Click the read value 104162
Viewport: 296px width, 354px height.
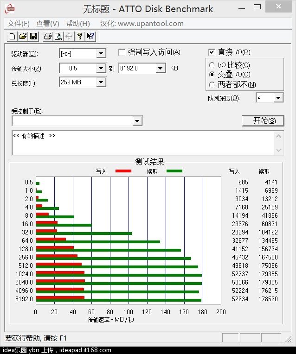tap(268, 232)
